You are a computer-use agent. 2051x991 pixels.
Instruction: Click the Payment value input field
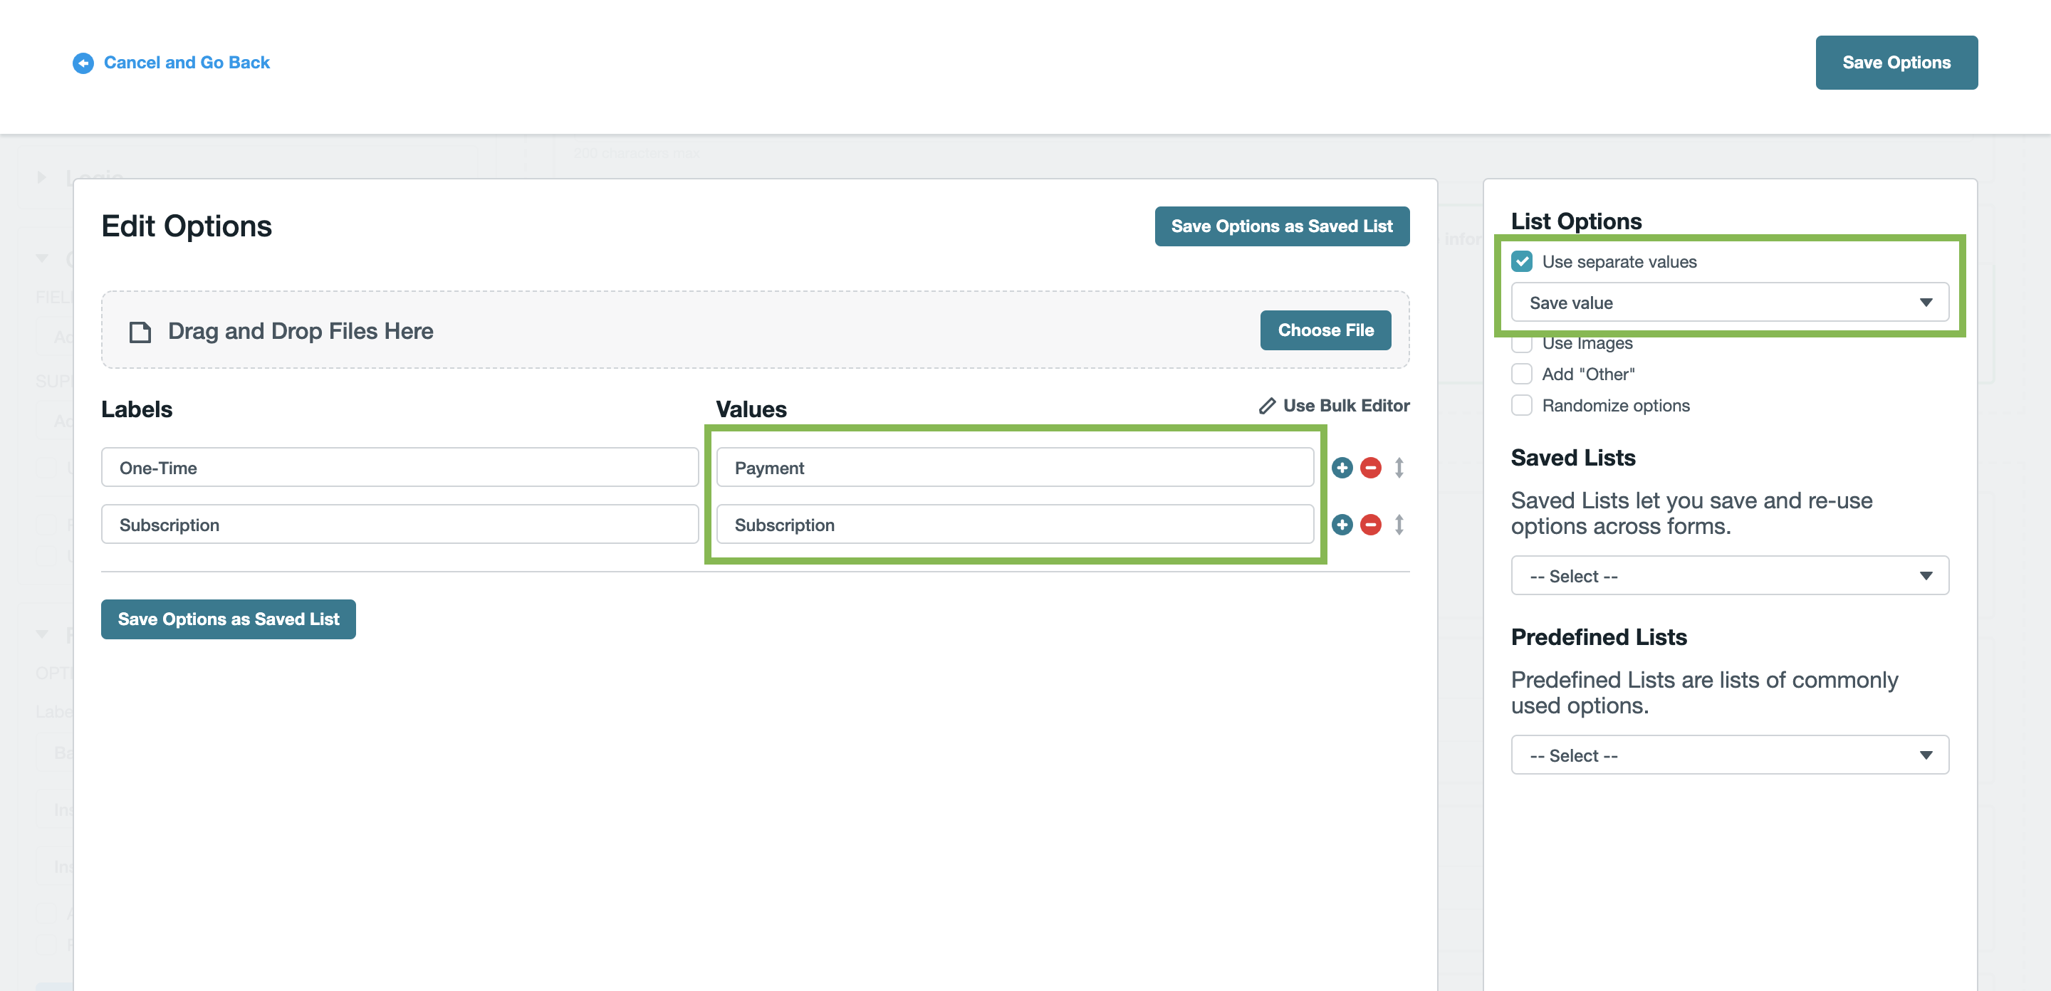[x=1014, y=468]
